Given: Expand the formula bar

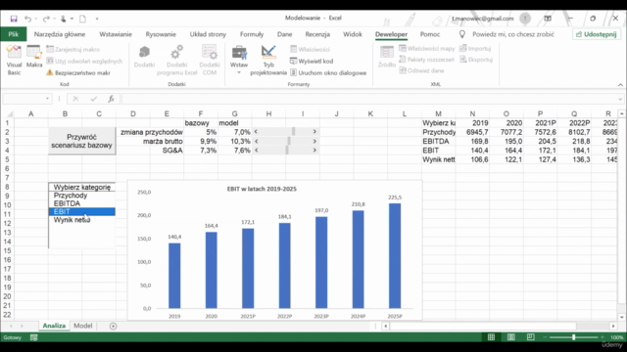Looking at the screenshot, I should coord(620,99).
